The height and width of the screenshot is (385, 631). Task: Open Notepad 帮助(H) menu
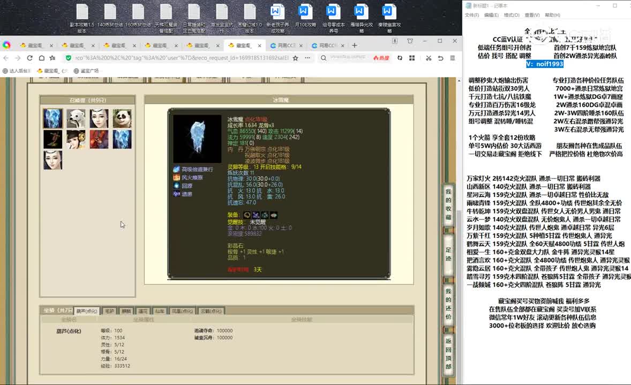[553, 15]
